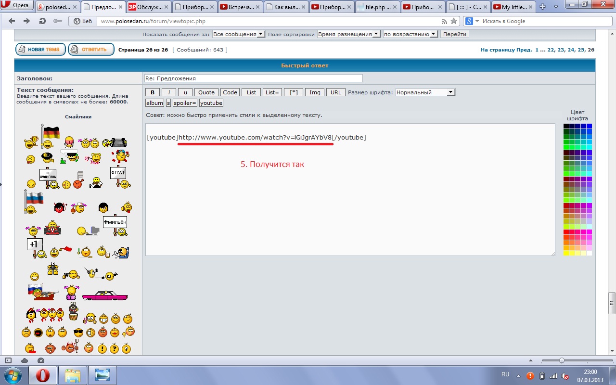Click the browser Back arrow icon
Image resolution: width=616 pixels, height=385 pixels.
[x=12, y=21]
